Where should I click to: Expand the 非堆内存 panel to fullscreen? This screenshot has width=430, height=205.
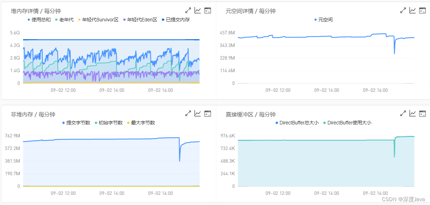point(188,114)
